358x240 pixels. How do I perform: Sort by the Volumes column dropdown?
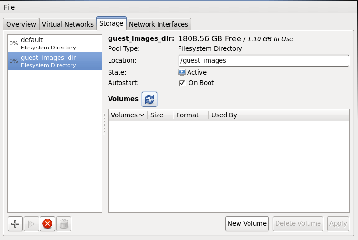click(x=128, y=115)
